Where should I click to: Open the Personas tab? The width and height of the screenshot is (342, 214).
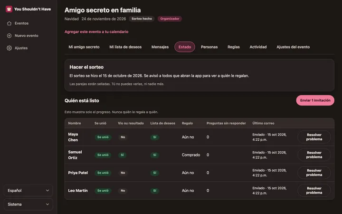pos(209,47)
